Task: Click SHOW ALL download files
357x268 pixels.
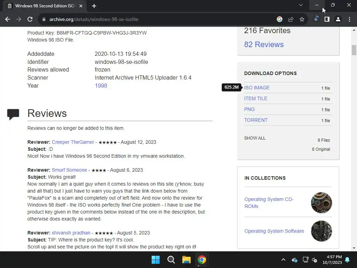Action: [255, 138]
